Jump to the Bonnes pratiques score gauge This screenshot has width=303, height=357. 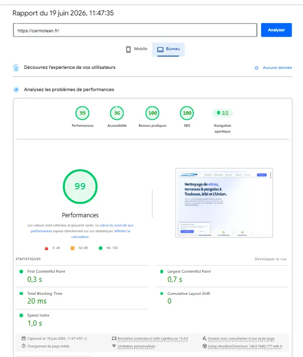(x=152, y=113)
